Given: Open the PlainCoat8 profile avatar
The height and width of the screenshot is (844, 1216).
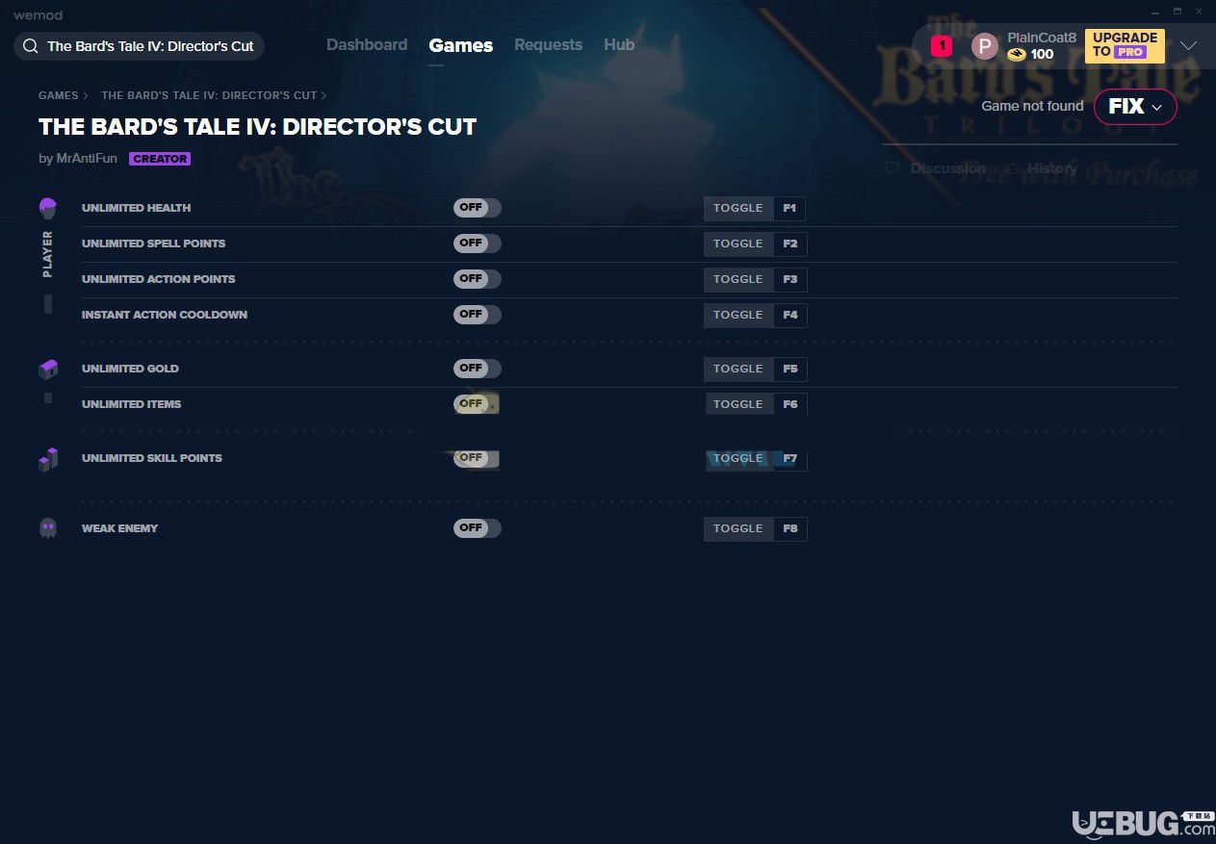Looking at the screenshot, I should pos(985,46).
